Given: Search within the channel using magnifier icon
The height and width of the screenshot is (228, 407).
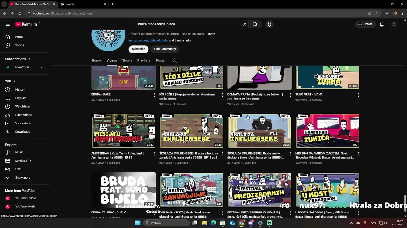Looking at the screenshot, I should [x=175, y=60].
